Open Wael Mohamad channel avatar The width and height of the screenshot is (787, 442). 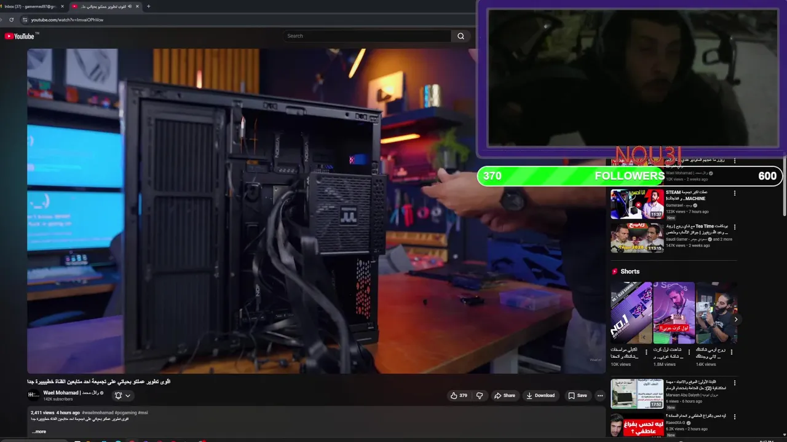pos(34,395)
